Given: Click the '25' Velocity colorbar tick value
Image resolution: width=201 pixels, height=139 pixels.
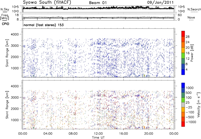Looking at the screenshot, I should [x=187, y=102].
